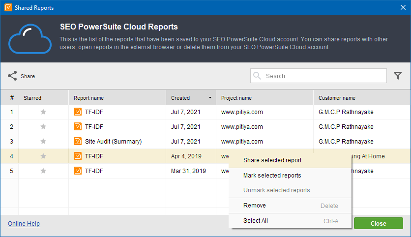Click the magnifier icon in search box
The width and height of the screenshot is (411, 237).
point(257,76)
